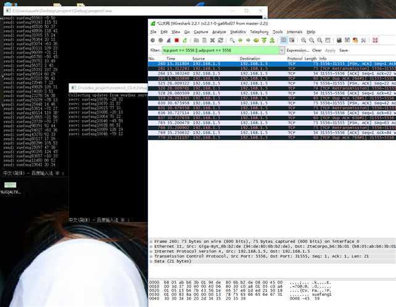The height and width of the screenshot is (307, 396).
Task: Open the Go menu
Action: coord(187,32)
